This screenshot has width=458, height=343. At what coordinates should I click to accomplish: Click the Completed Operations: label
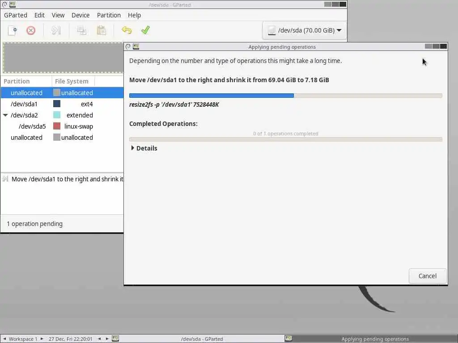click(163, 124)
